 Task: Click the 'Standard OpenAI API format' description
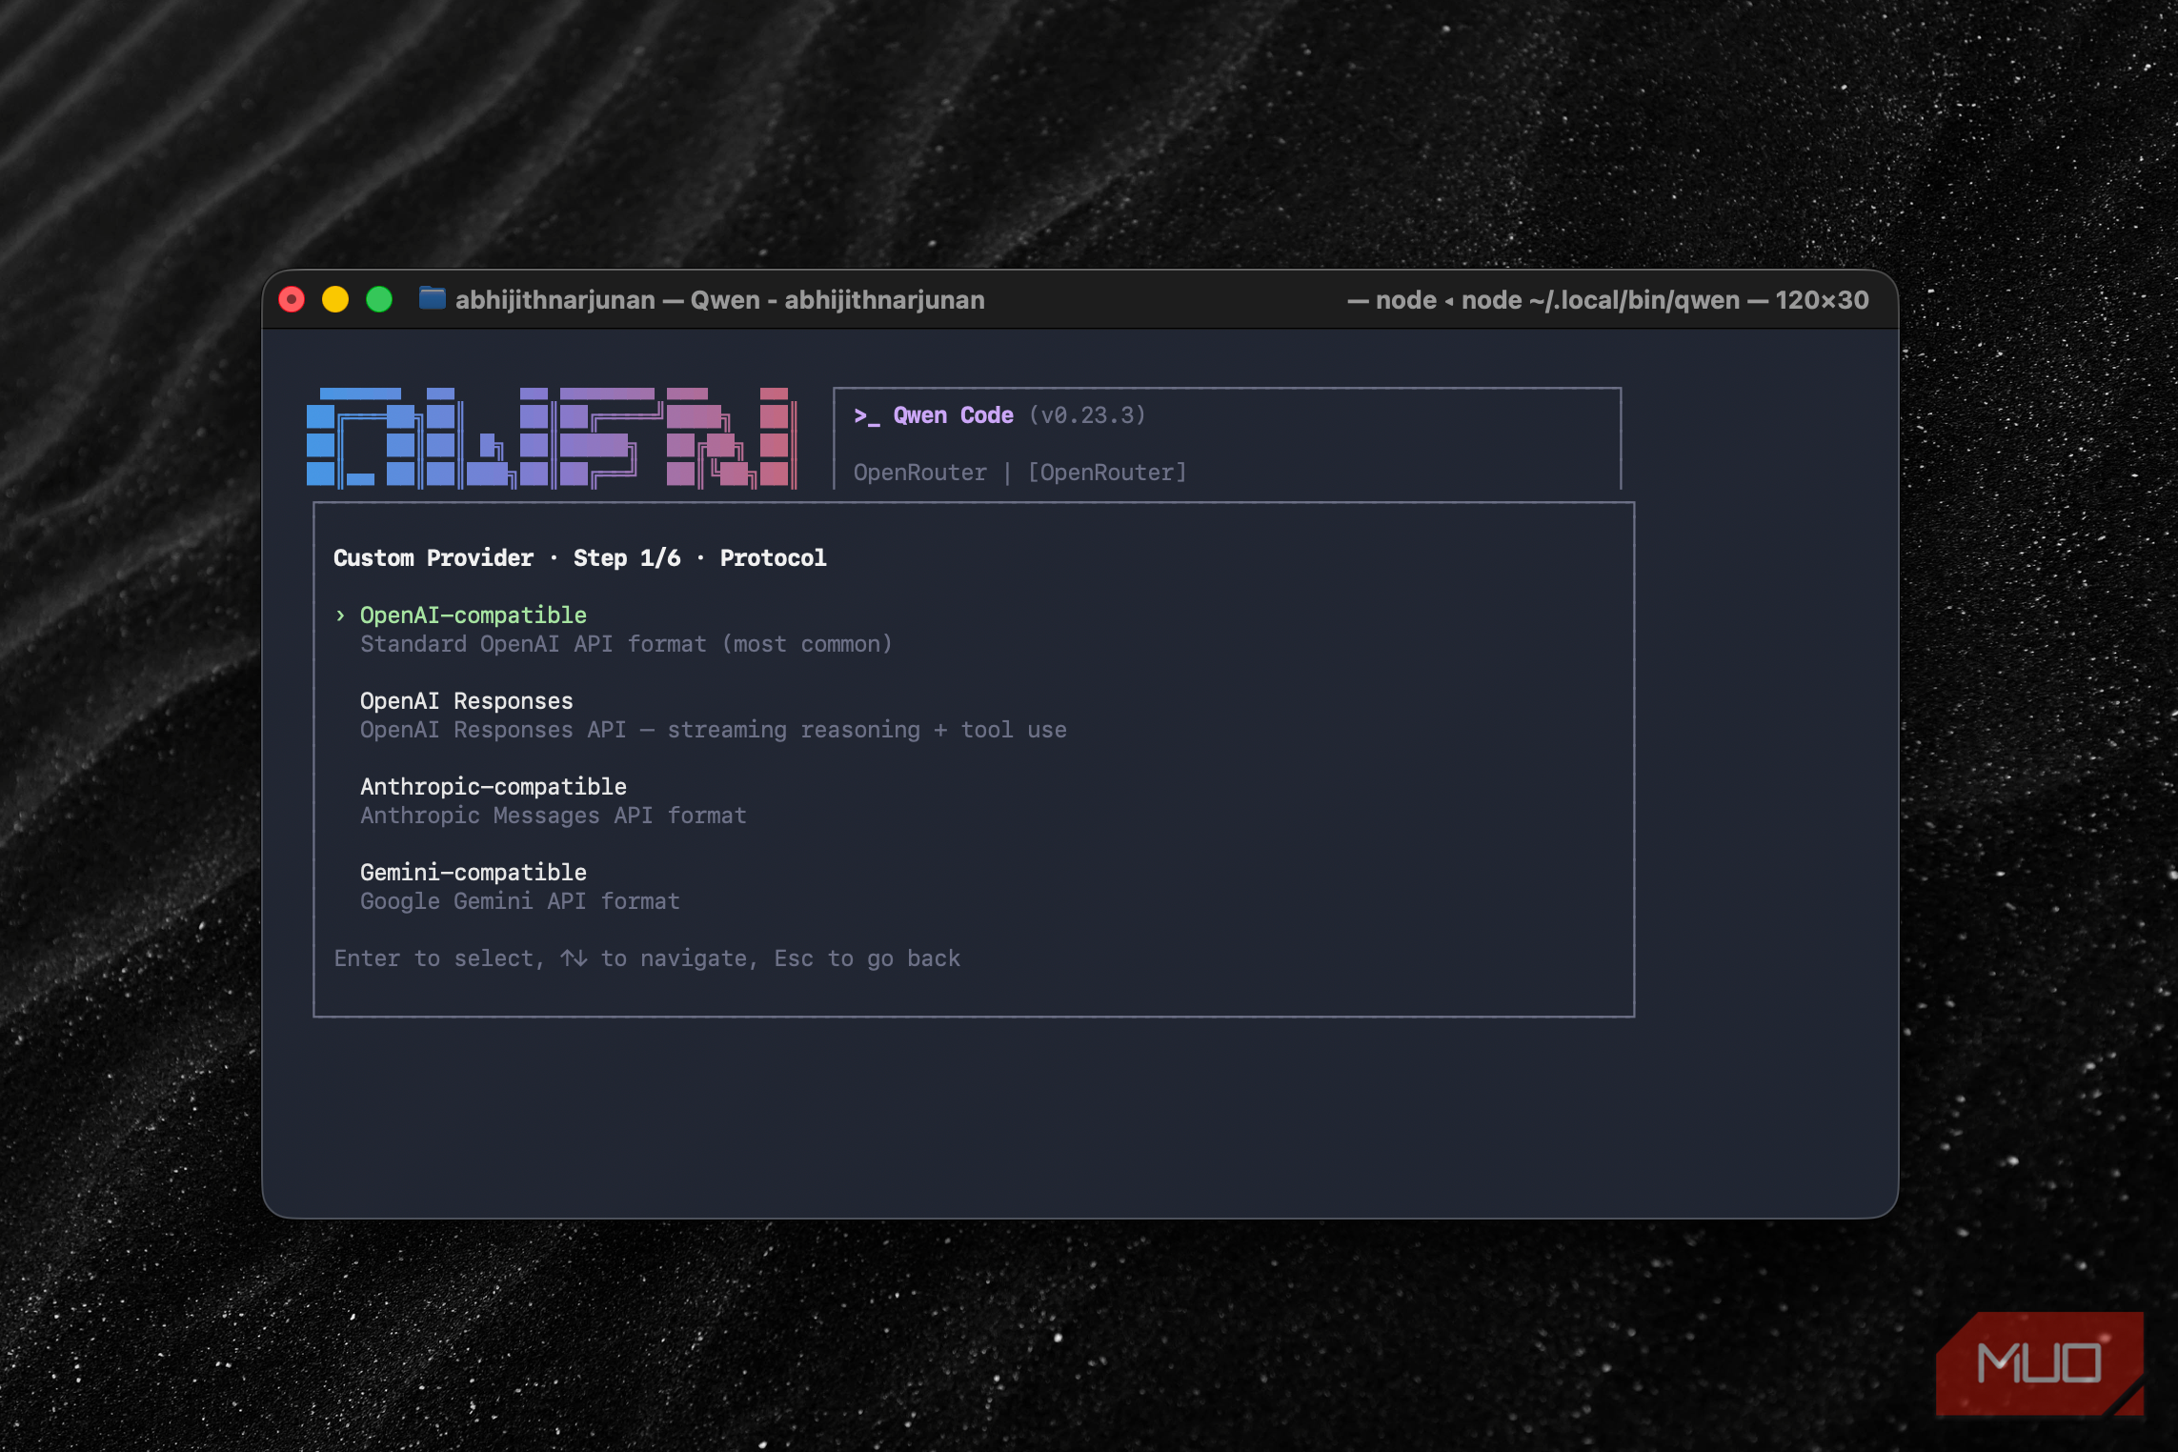[626, 644]
